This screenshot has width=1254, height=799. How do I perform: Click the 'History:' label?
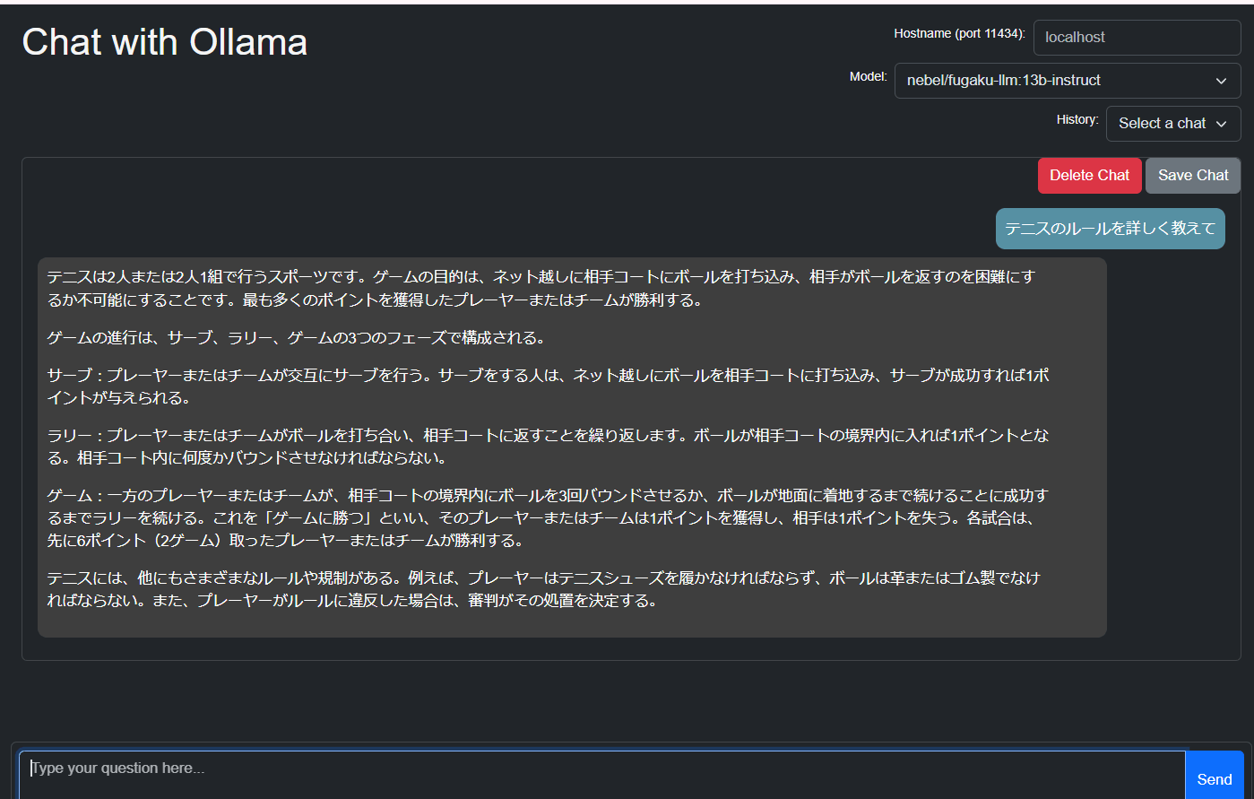point(1077,119)
